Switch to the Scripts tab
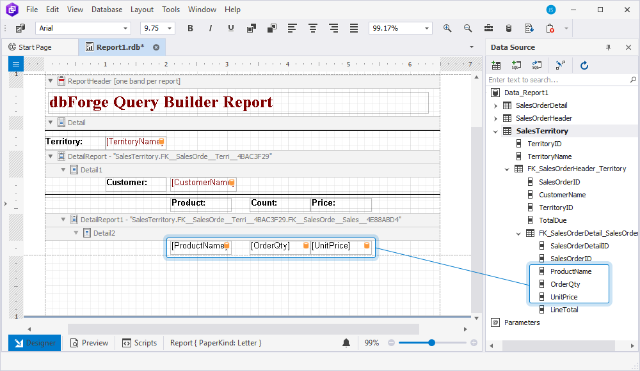The image size is (640, 371). (139, 343)
